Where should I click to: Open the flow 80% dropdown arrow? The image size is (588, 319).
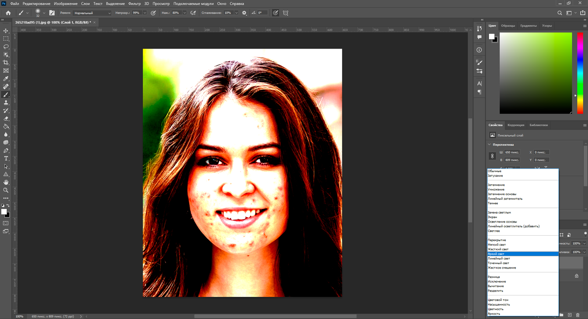[185, 13]
